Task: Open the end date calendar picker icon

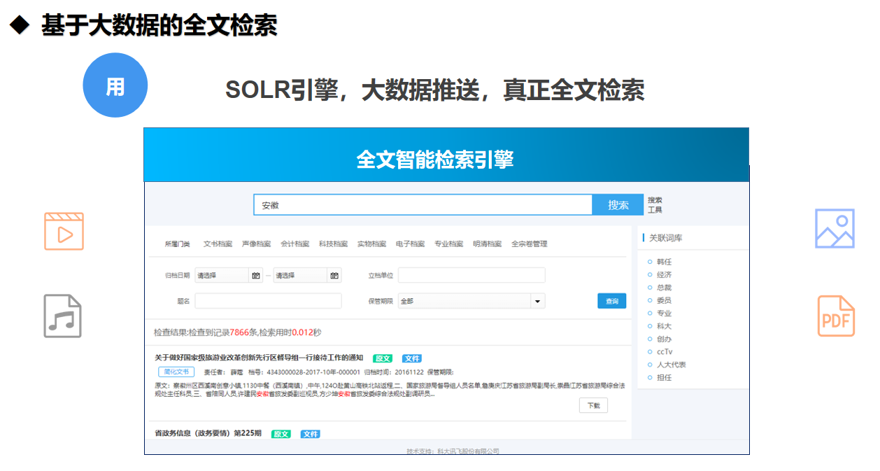Action: 334,276
